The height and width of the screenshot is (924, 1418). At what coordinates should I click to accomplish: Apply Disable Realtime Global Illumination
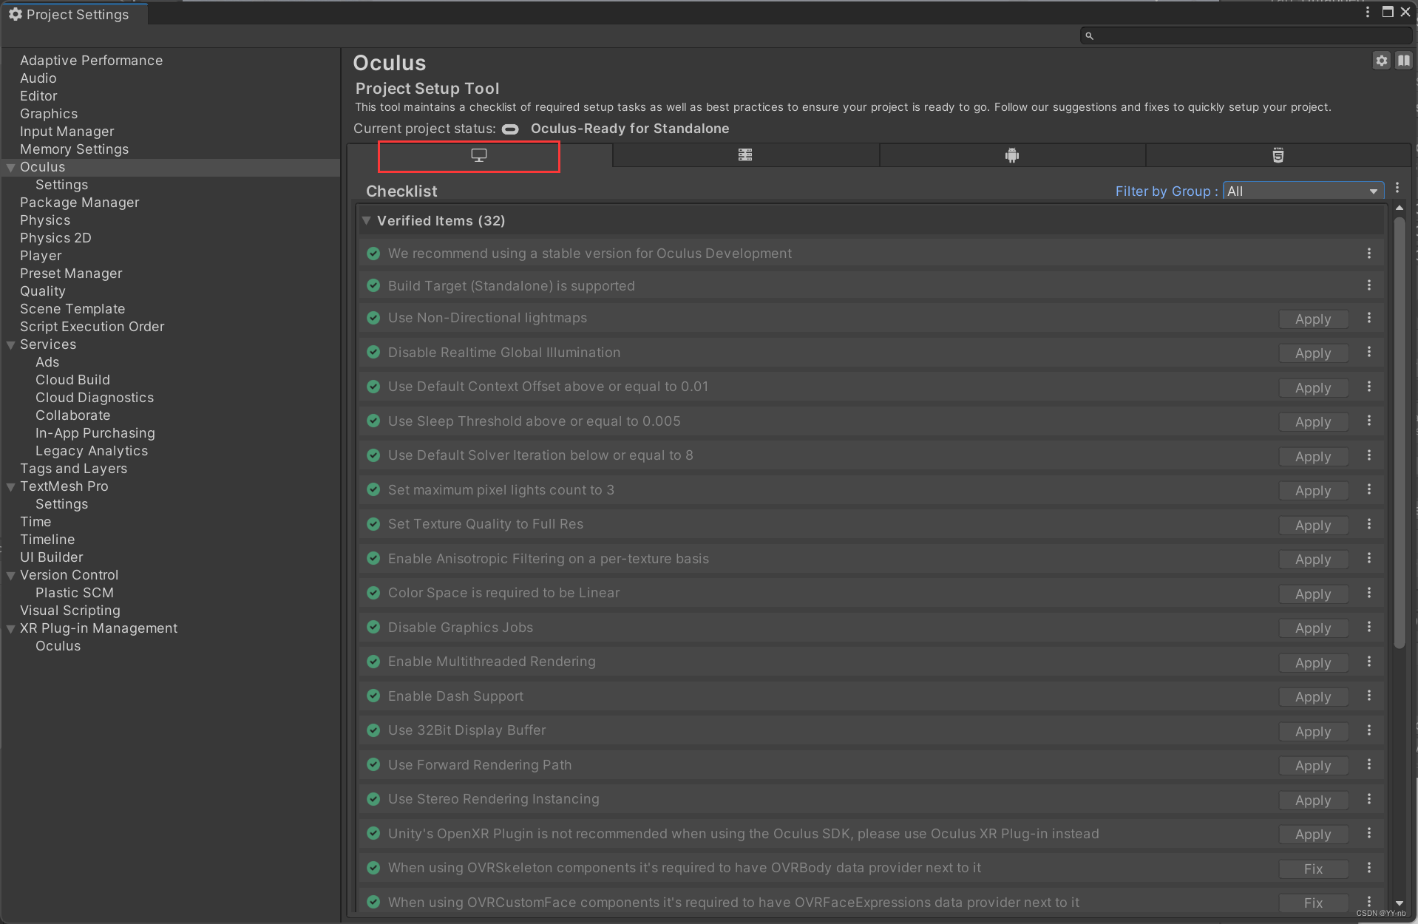point(1313,353)
